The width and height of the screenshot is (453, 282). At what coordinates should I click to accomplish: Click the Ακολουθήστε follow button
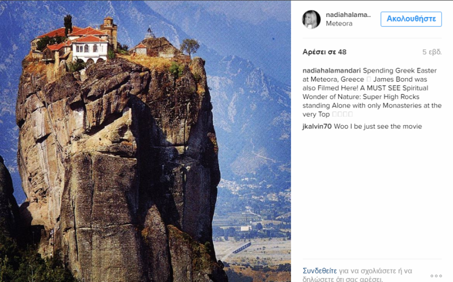click(411, 19)
